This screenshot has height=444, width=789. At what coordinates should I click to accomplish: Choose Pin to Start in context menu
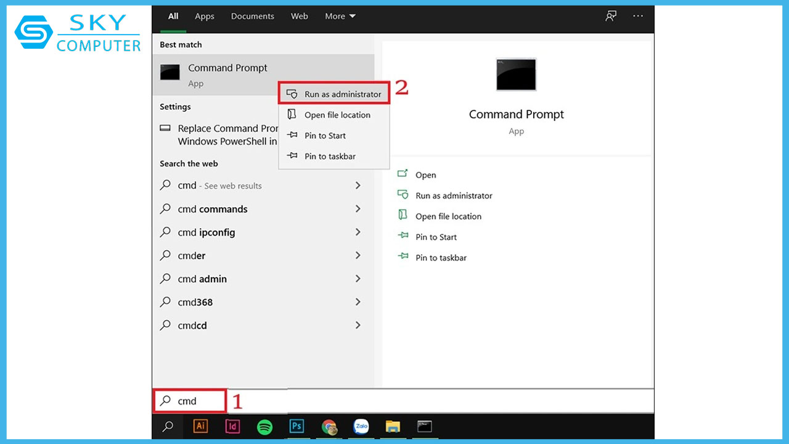point(334,136)
